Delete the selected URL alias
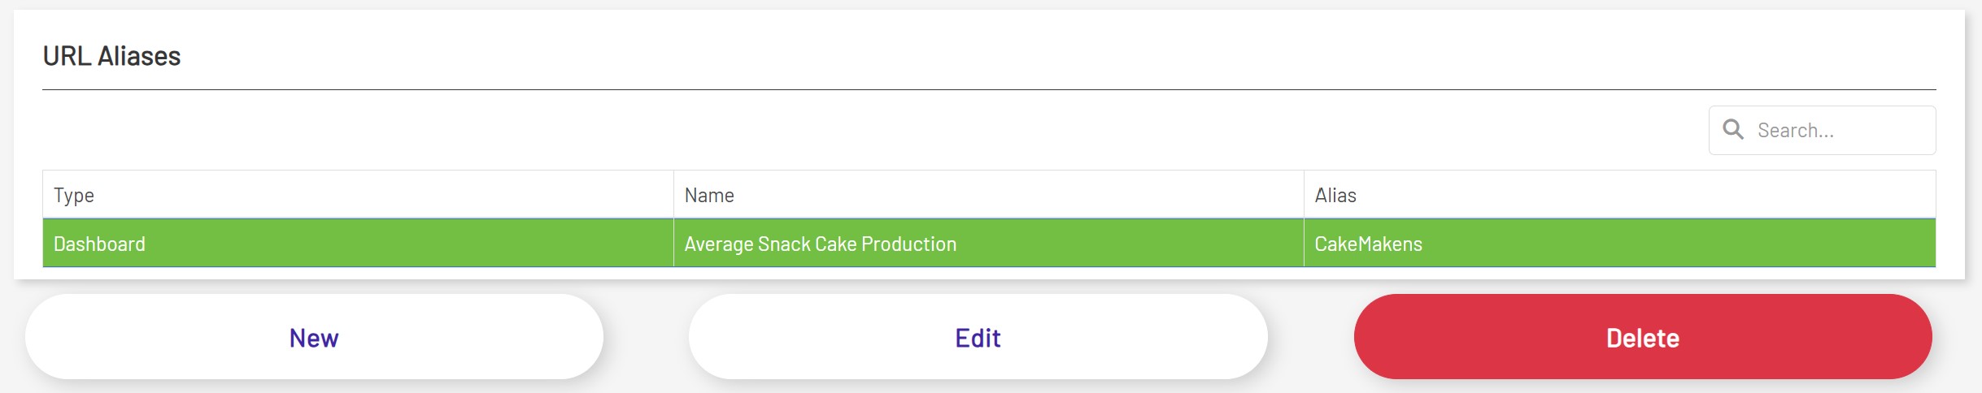 1642,337
